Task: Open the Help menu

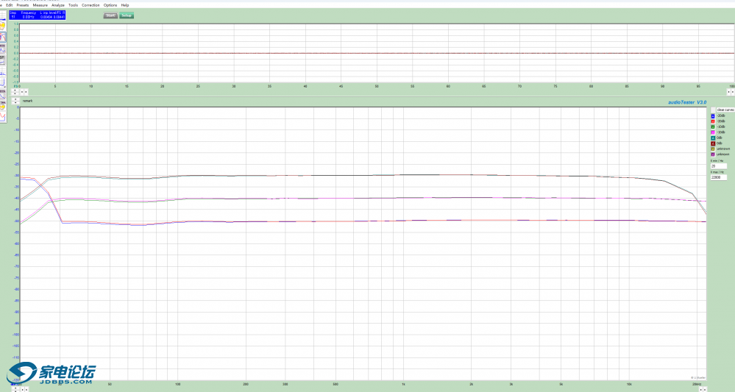Action: (x=125, y=5)
